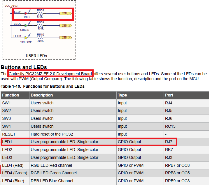Select the RPB7 or OC8 port cell
This screenshot has height=186, width=210.
[x=177, y=165]
